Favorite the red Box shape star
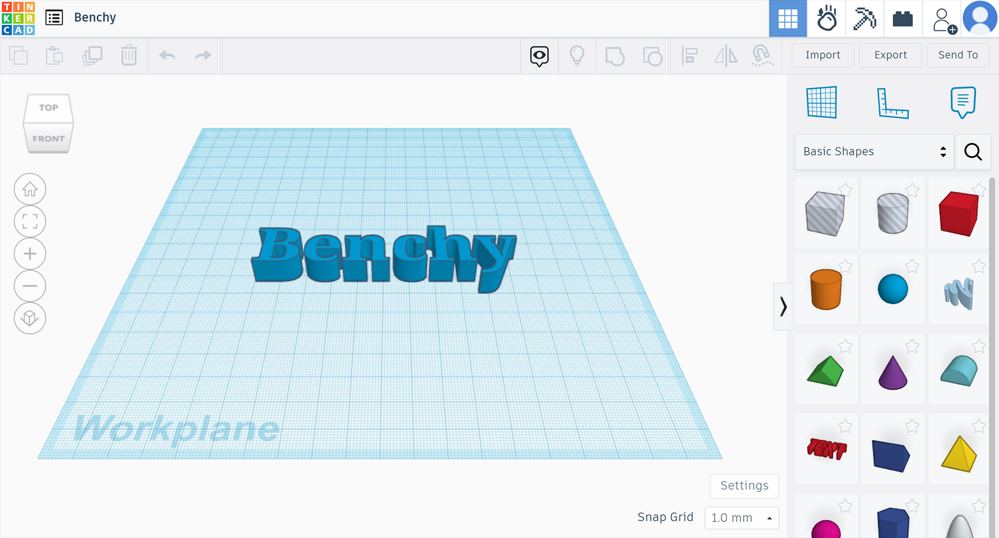The image size is (999, 538). pyautogui.click(x=978, y=190)
